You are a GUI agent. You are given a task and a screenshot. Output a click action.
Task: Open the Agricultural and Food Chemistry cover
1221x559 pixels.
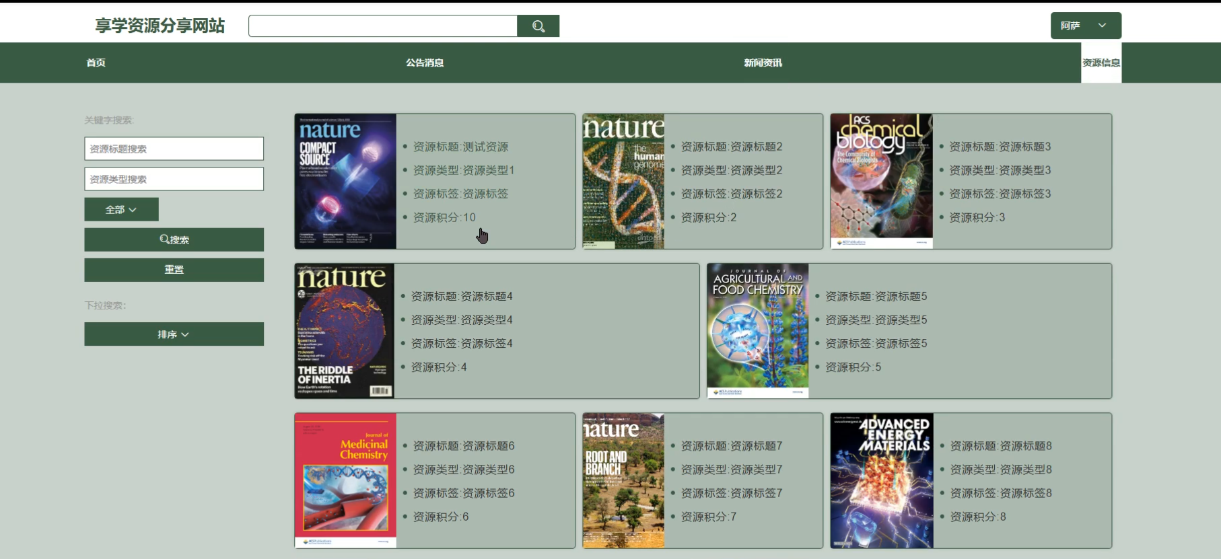tap(758, 331)
